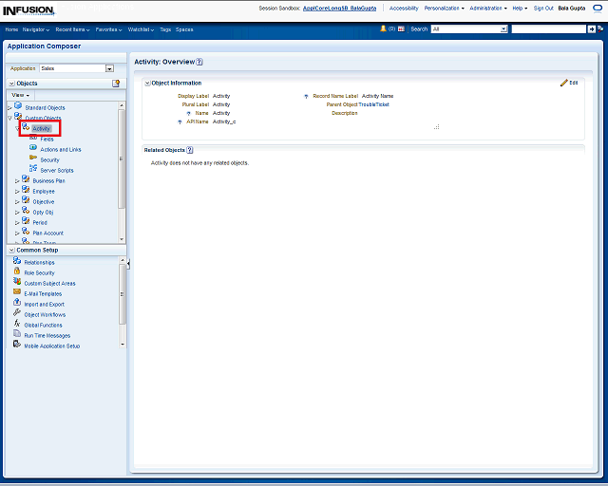Click the E-Mail Templates envelope icon
608x486 pixels.
point(17,293)
